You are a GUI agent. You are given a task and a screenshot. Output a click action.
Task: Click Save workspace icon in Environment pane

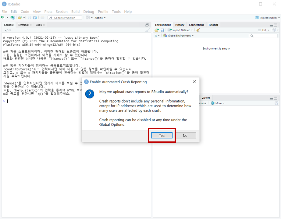click(162, 30)
